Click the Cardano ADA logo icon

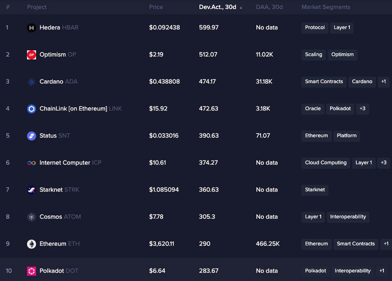[32, 82]
